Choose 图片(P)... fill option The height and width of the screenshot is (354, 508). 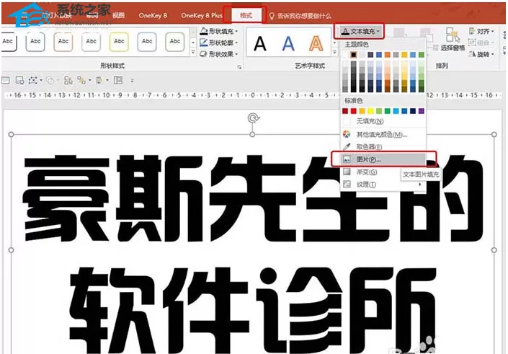tap(383, 159)
